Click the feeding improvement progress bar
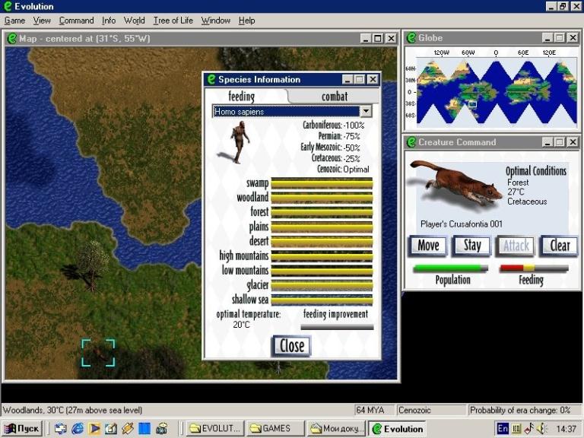Screen dimensions: 584x438 [x=337, y=327]
